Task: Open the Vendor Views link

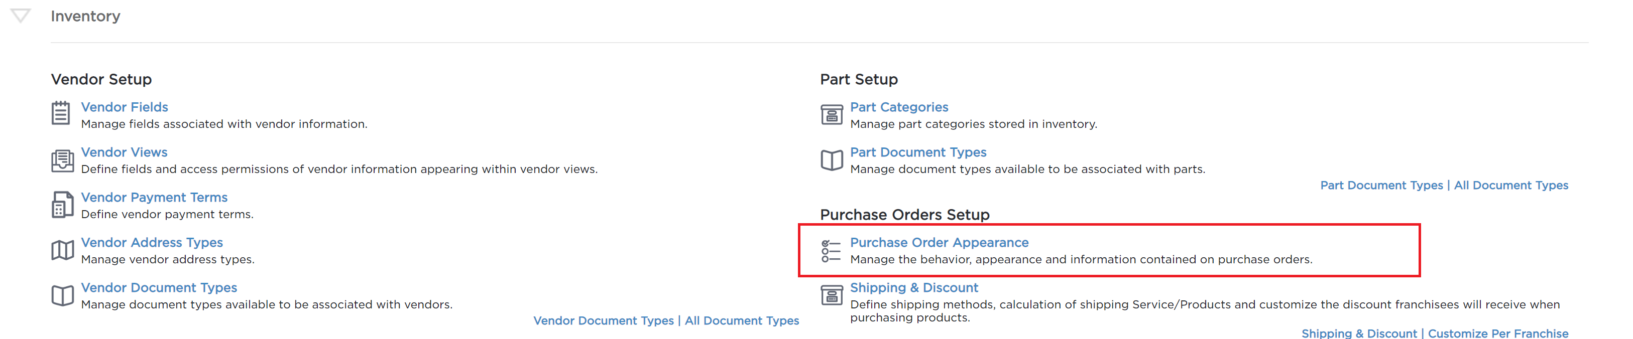Action: [124, 152]
